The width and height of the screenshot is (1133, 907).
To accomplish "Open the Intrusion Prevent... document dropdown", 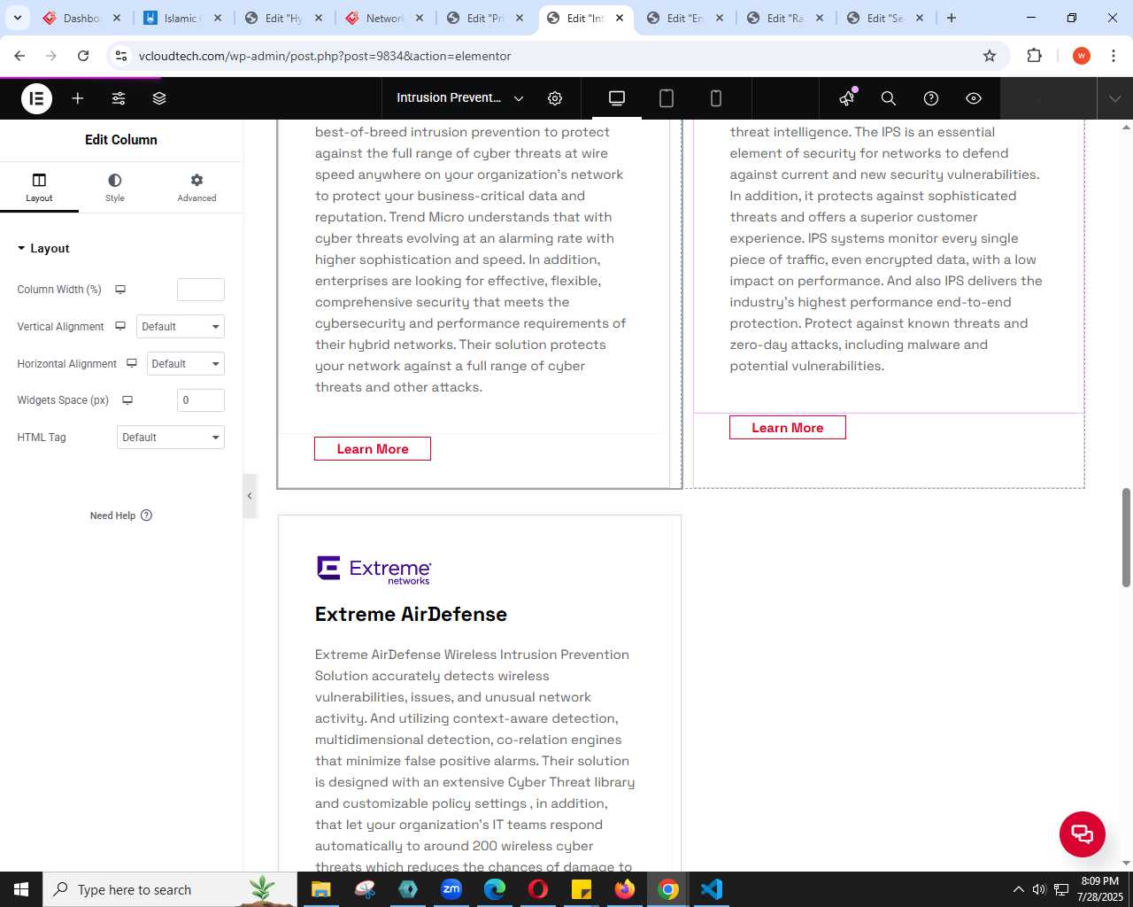I will pyautogui.click(x=460, y=98).
